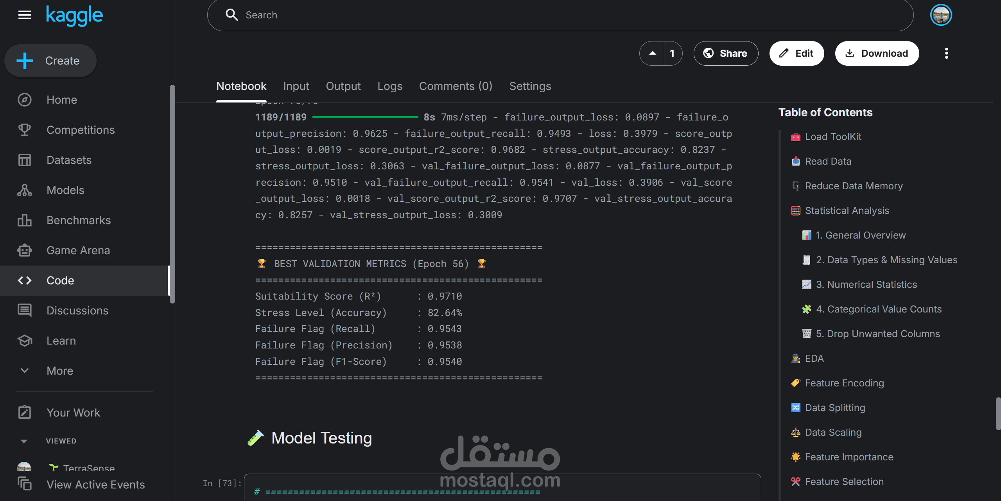Jump to Feature Importance in contents
The width and height of the screenshot is (1001, 501).
tap(849, 457)
